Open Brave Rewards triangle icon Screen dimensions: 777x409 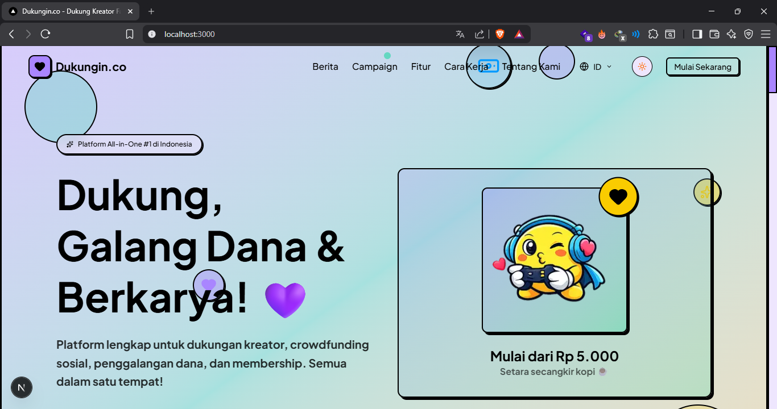(x=519, y=34)
